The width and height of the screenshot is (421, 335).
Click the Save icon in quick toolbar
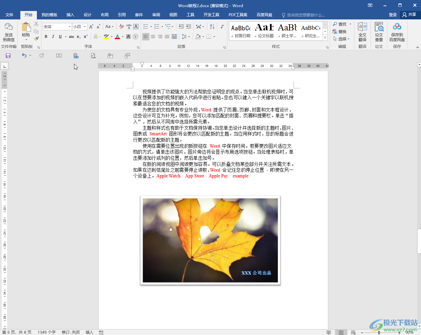pos(8,56)
